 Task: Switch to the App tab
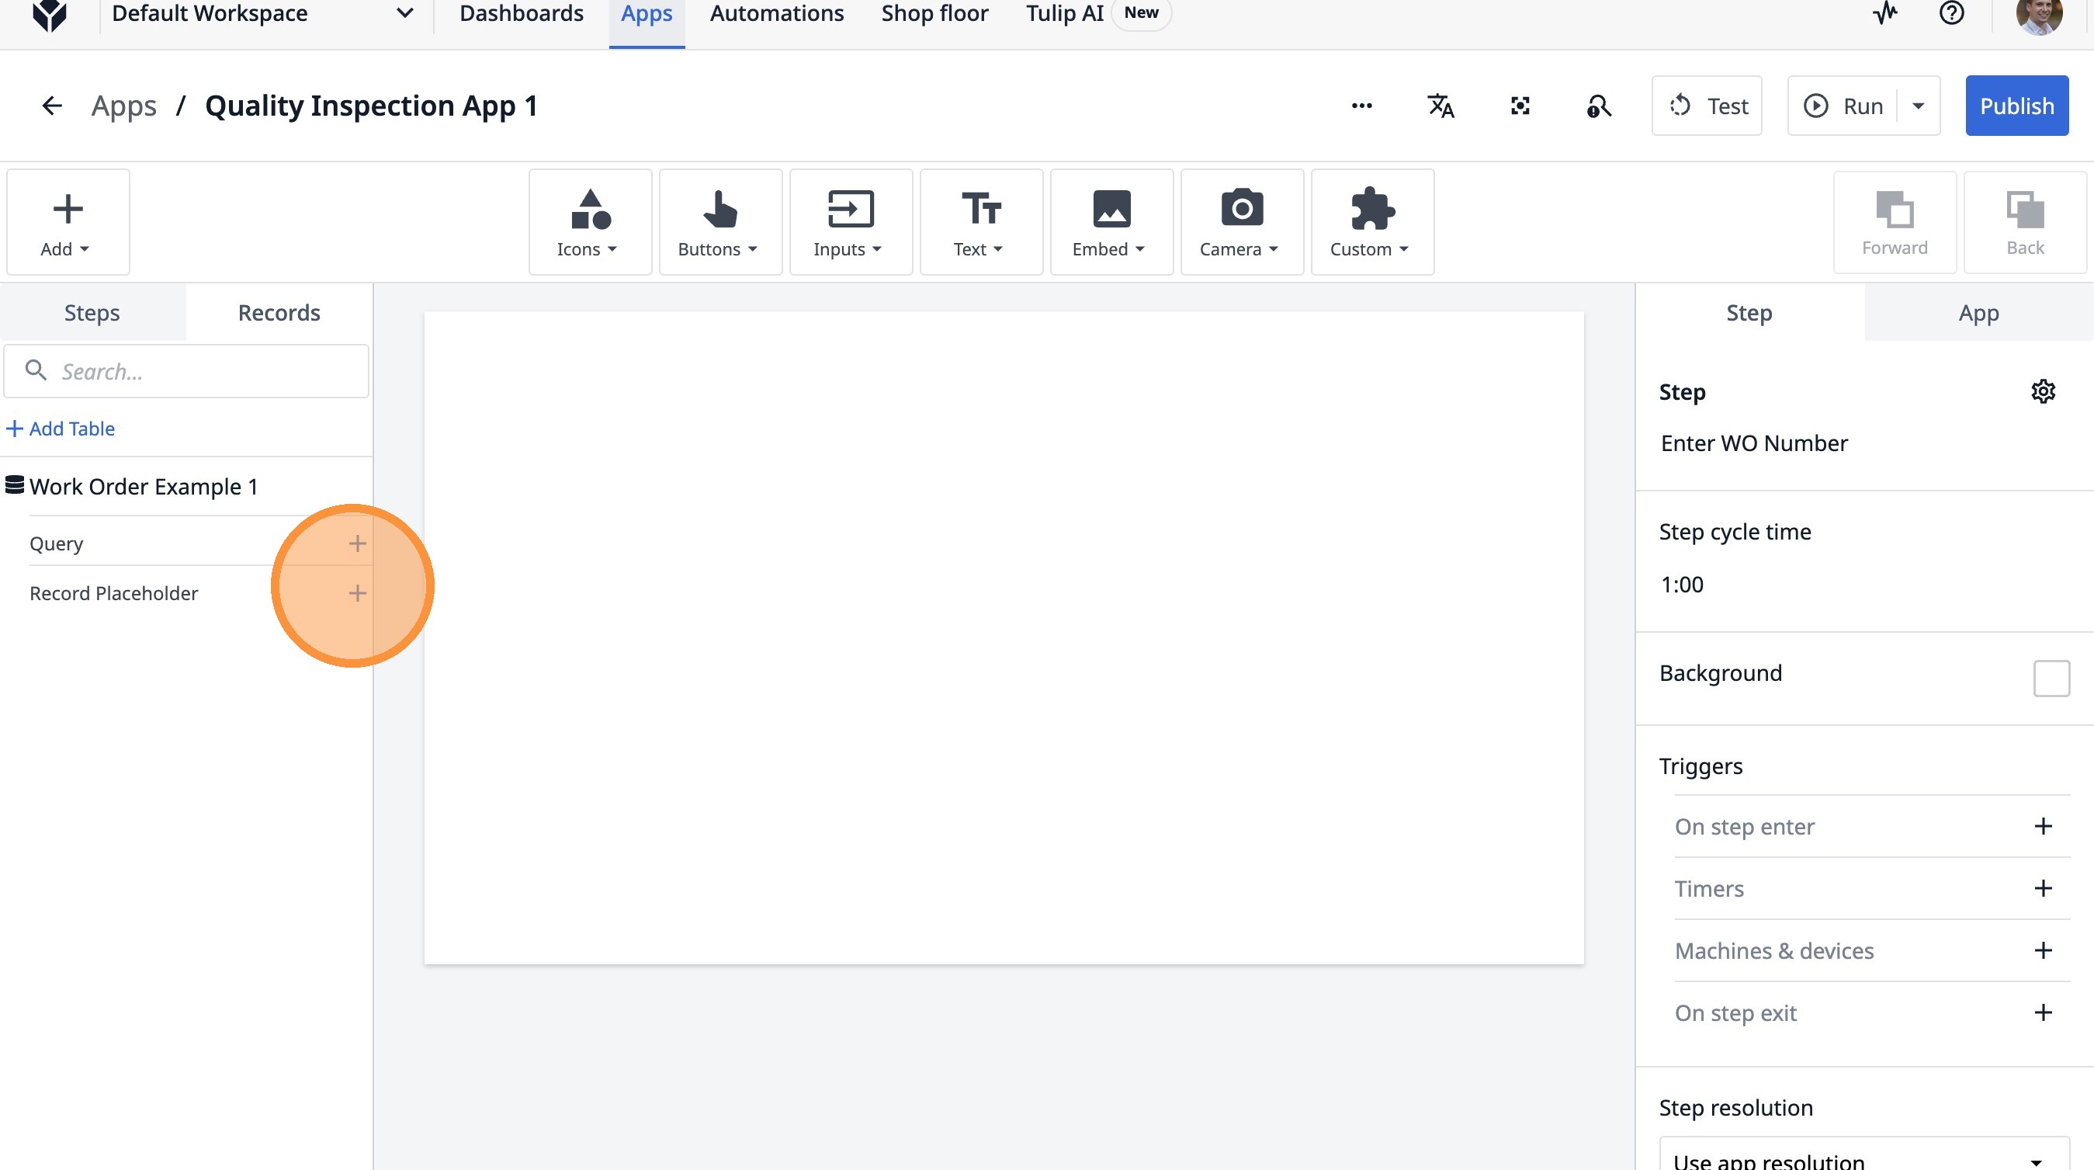point(1978,313)
